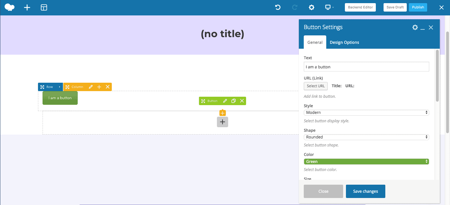Edit the Column using its pencil icon
The height and width of the screenshot is (205, 450).
[x=91, y=87]
